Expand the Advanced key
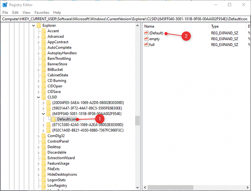This screenshot has height=191, width=251. (x=38, y=37)
